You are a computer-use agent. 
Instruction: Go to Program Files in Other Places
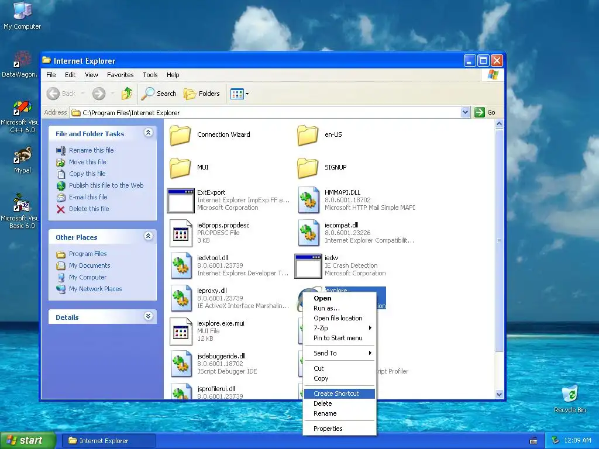(88, 254)
